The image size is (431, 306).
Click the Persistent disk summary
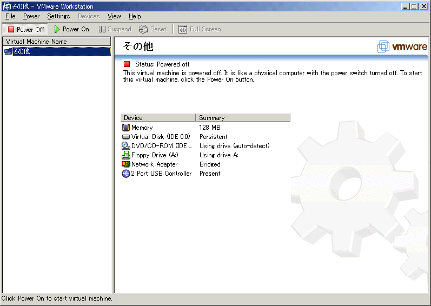213,137
